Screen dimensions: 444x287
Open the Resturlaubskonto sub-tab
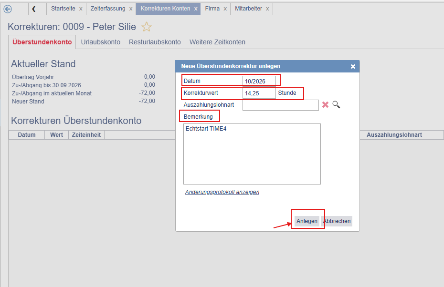155,42
